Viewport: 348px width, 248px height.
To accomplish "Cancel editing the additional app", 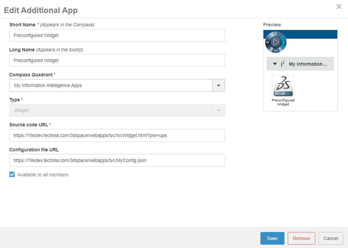I will (331, 238).
